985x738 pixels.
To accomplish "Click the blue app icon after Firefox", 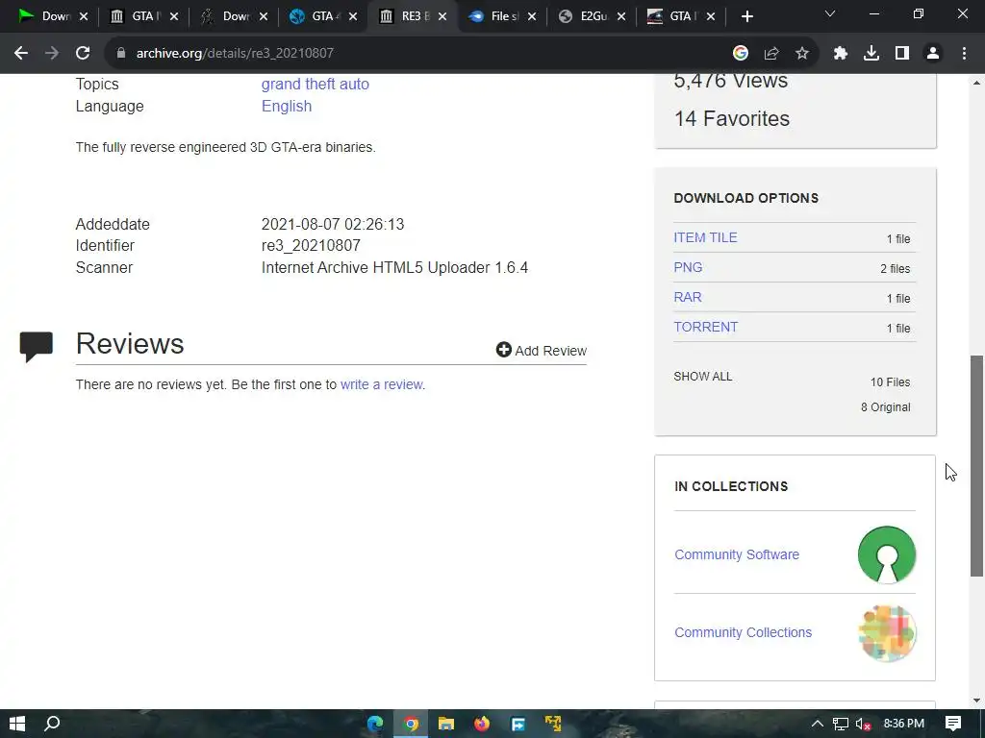I will (518, 724).
